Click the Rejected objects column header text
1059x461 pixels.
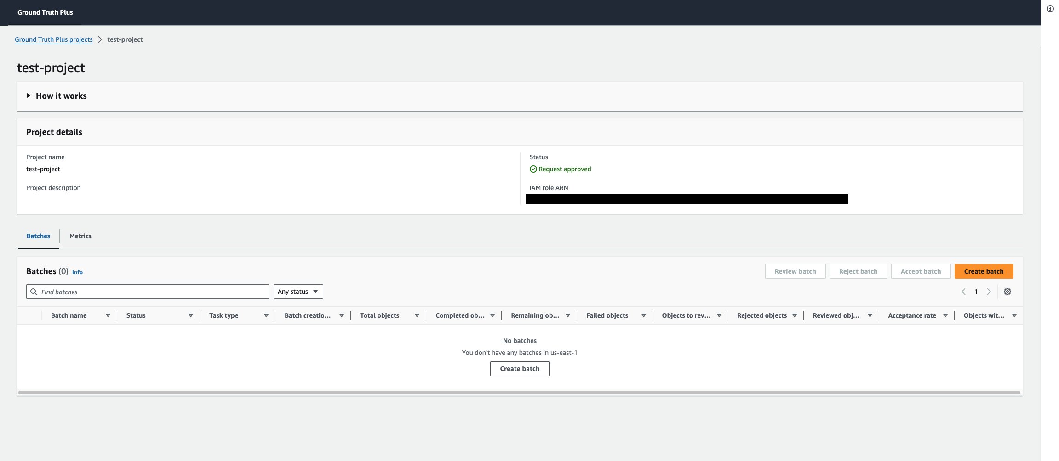(762, 315)
